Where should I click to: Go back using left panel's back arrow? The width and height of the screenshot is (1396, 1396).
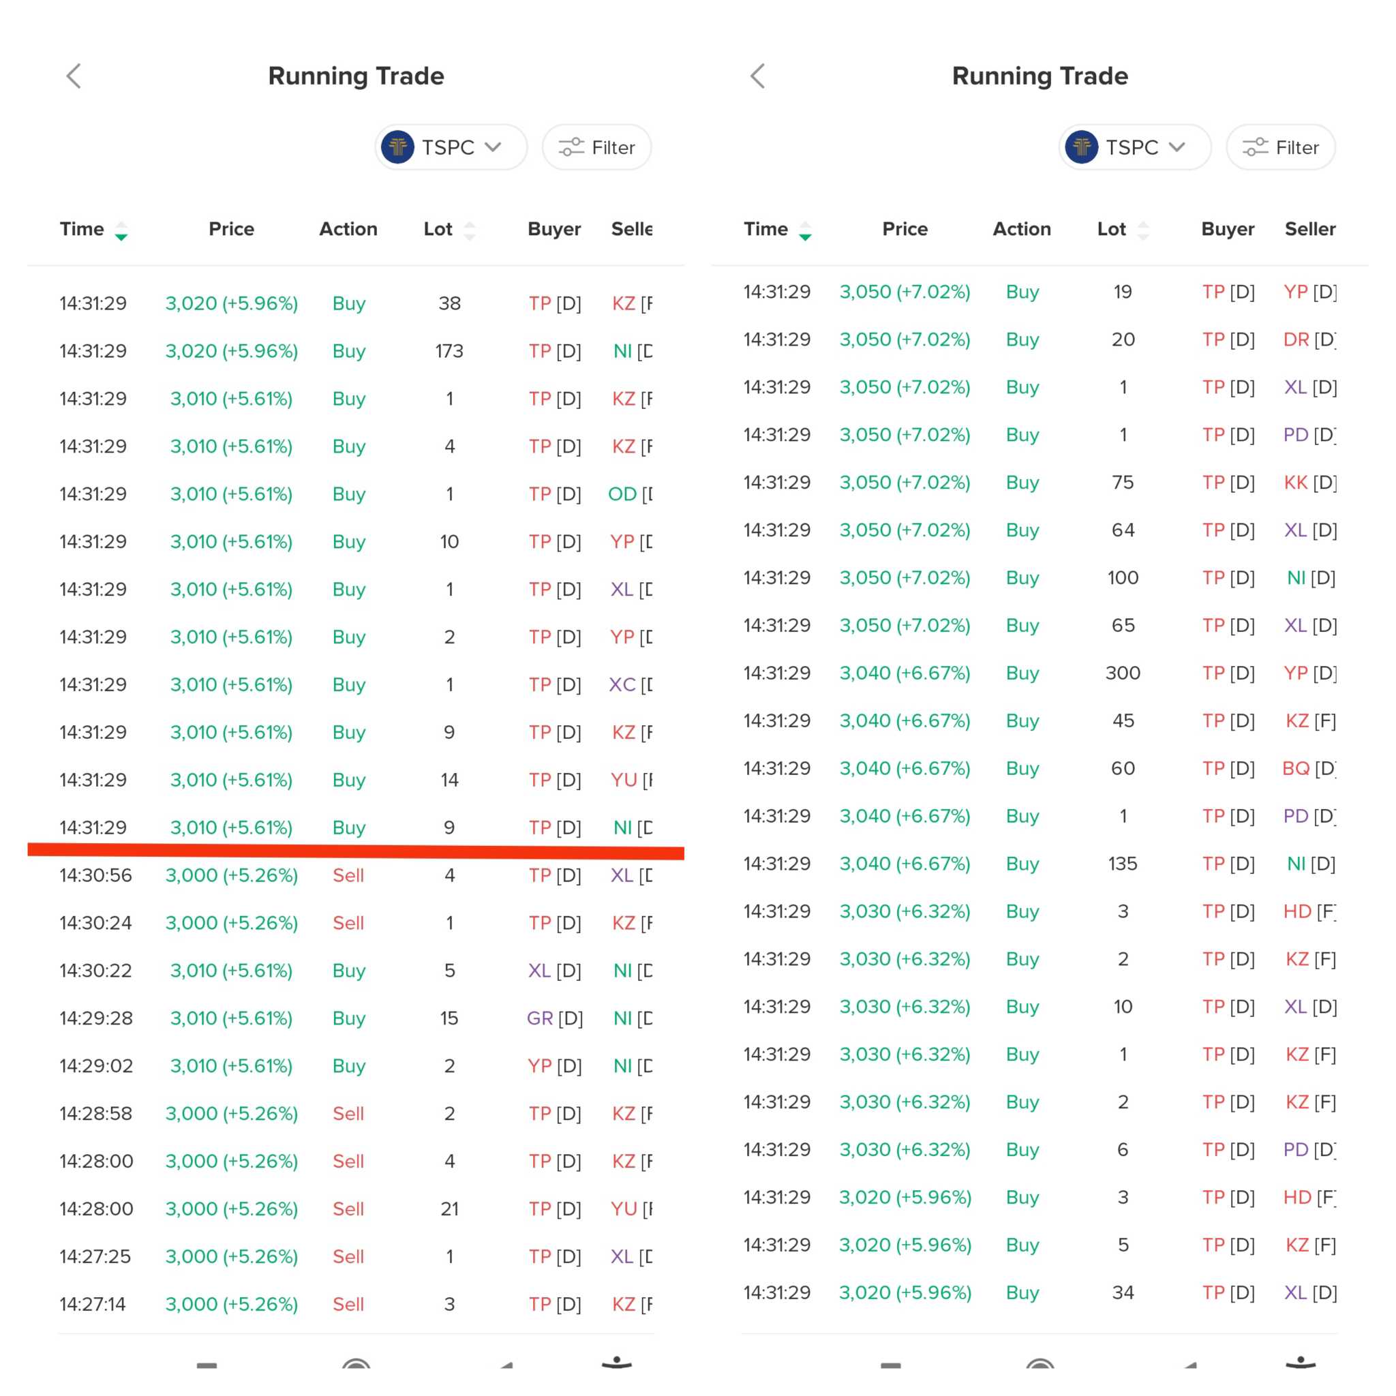pos(74,76)
